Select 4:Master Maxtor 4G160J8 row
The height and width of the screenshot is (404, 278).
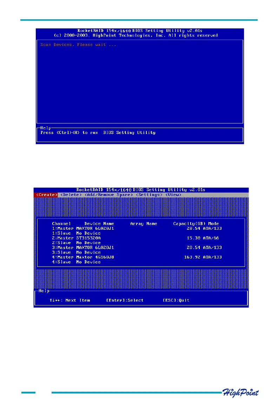137,257
